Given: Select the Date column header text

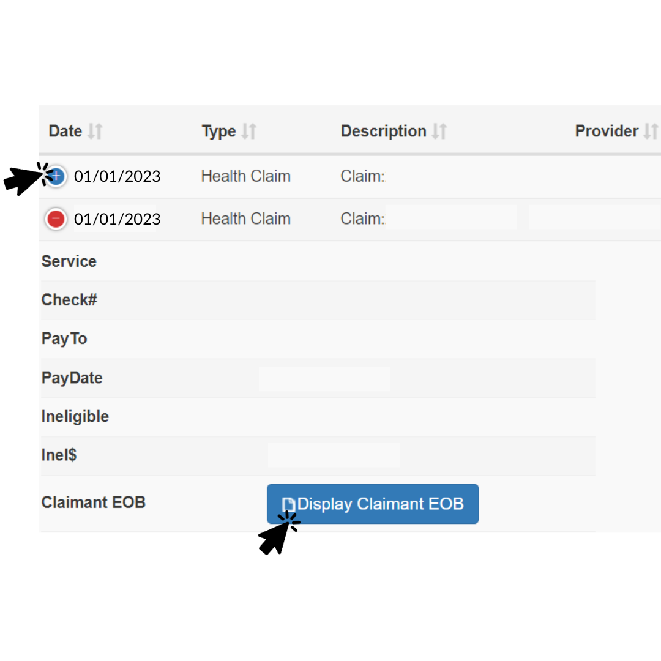Looking at the screenshot, I should coord(65,131).
